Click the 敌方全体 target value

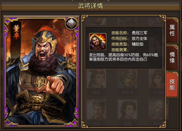(139, 38)
